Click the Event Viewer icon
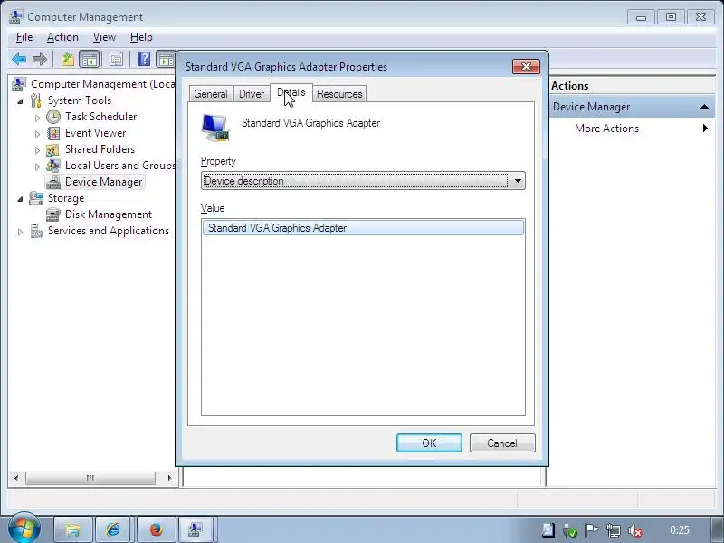This screenshot has width=724, height=543. [53, 133]
